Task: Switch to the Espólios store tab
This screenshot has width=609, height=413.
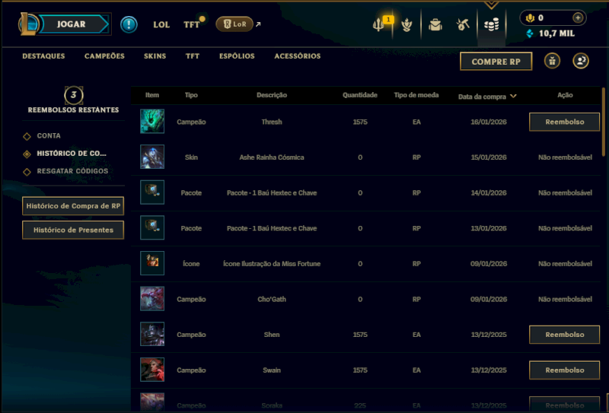Action: pyautogui.click(x=237, y=56)
